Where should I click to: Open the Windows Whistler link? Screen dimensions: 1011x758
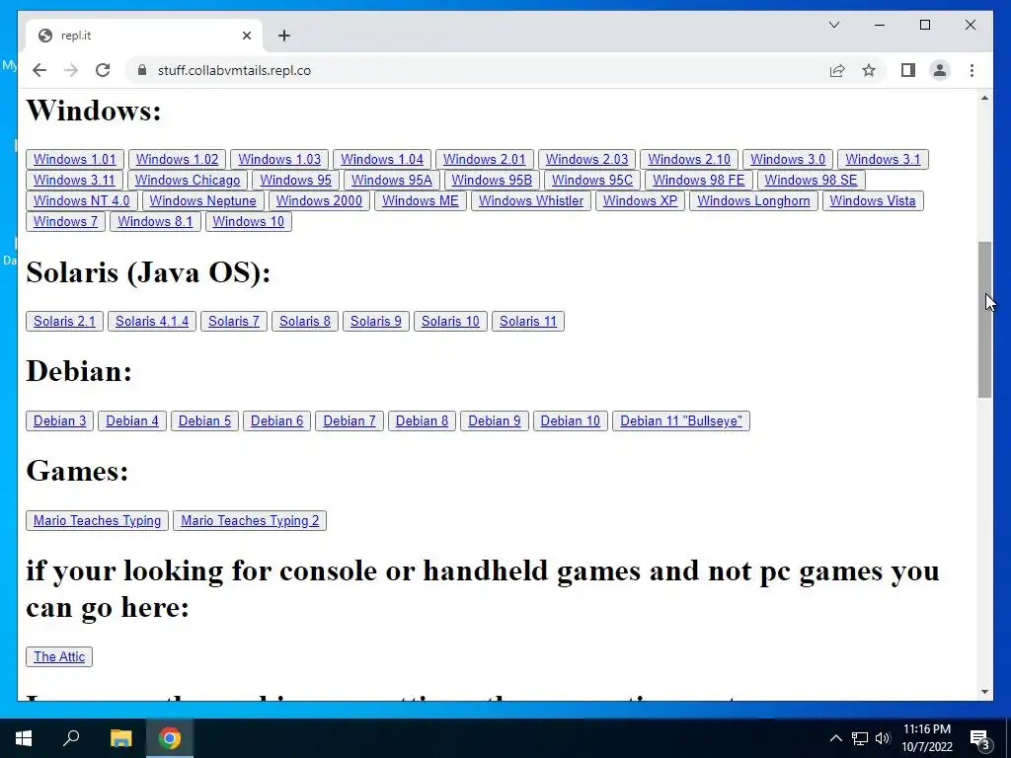tap(531, 200)
